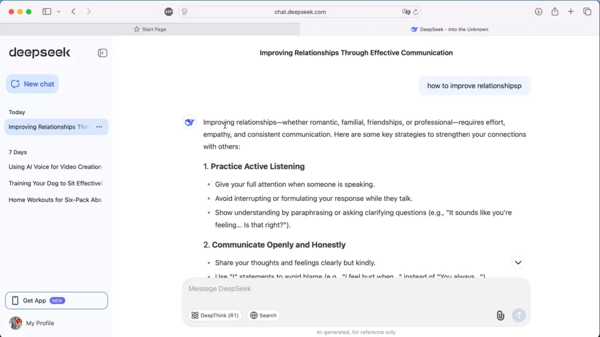The height and width of the screenshot is (337, 600).
Task: Click the translate page icon in address bar
Action: pyautogui.click(x=405, y=12)
